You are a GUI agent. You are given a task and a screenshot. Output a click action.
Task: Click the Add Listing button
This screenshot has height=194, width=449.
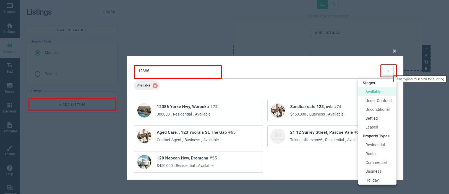tap(72, 105)
